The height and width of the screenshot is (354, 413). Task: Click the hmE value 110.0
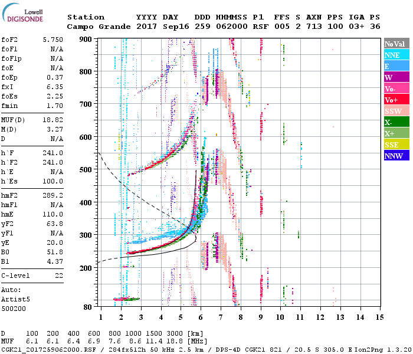click(53, 215)
